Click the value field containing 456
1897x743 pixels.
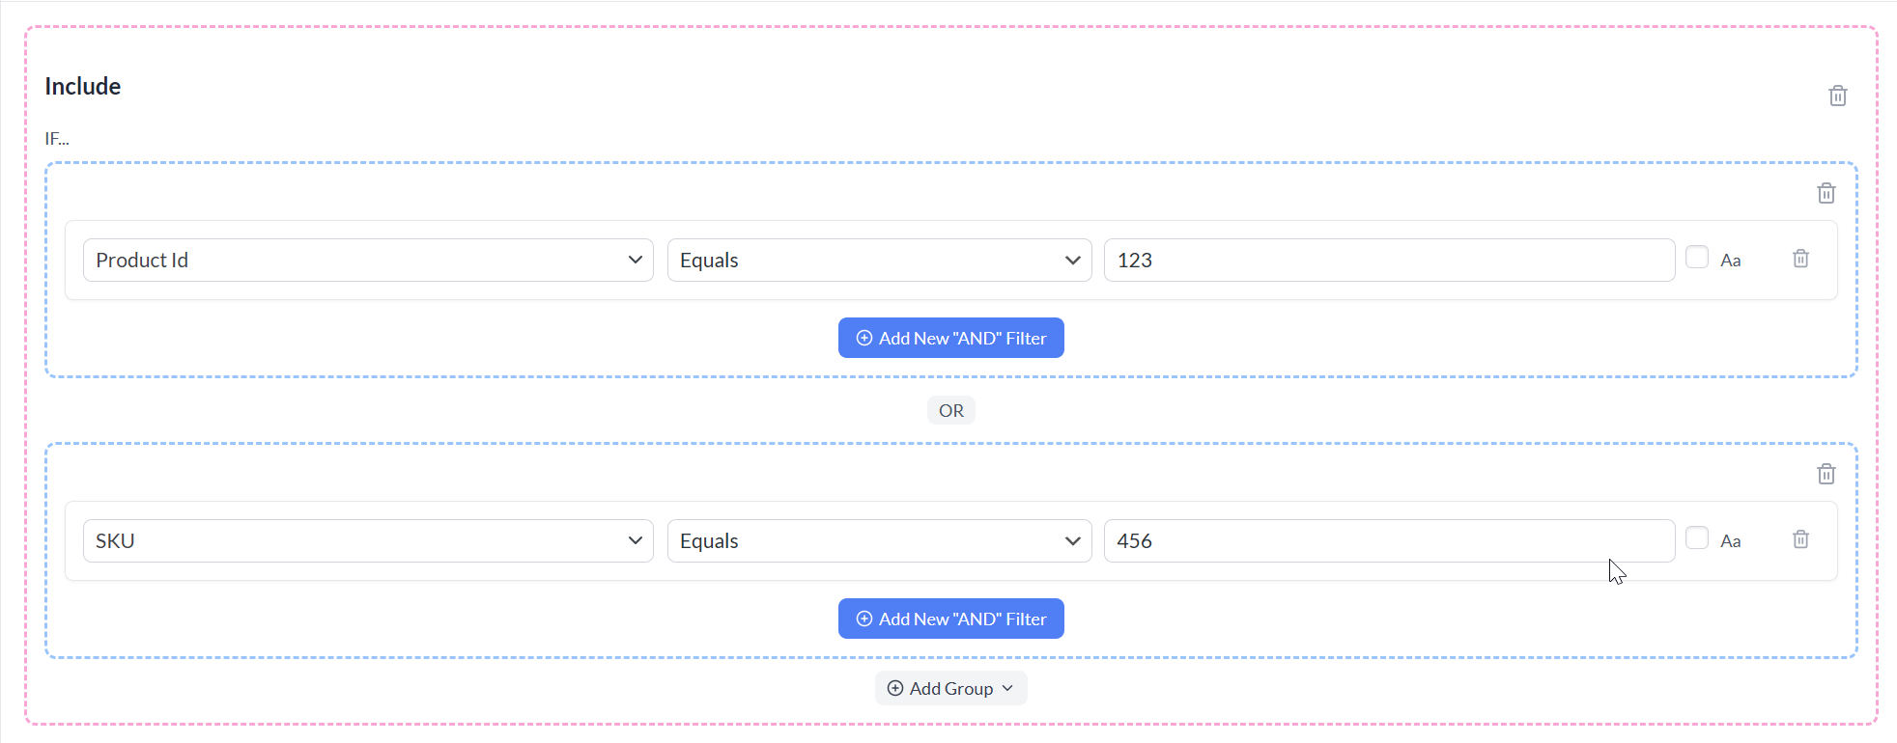(x=1389, y=541)
